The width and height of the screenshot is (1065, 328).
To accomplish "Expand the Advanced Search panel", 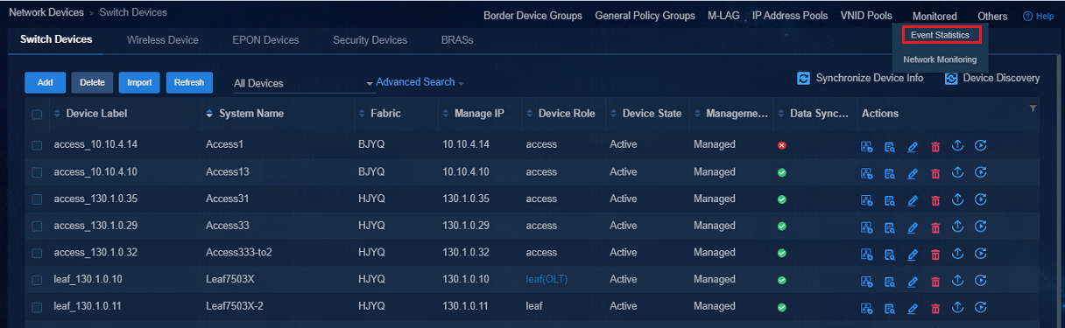I will [420, 82].
